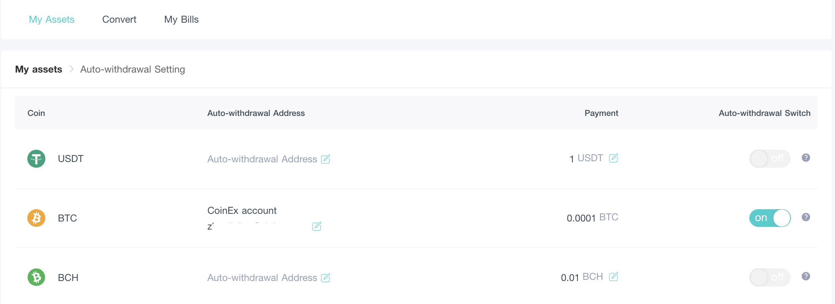Edit the BCH auto-withdrawal address
The height and width of the screenshot is (304, 835).
[x=326, y=278]
